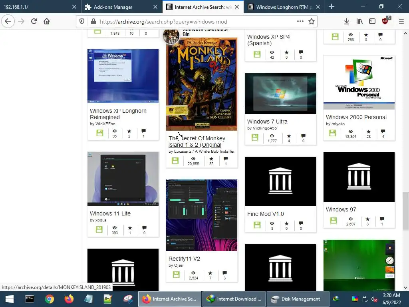Switch to the 192.168.1.1 tab

pos(36,7)
